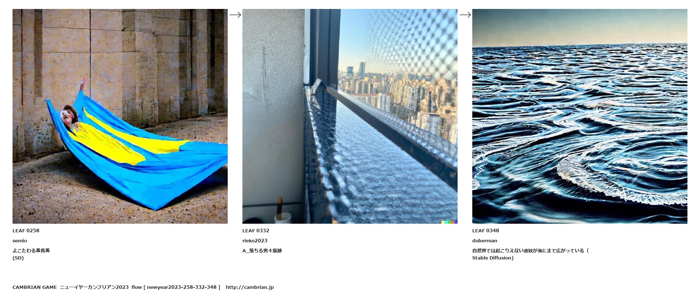The image size is (700, 296).
Task: Click the title よこたわる黄青黄
Action: pyautogui.click(x=31, y=251)
